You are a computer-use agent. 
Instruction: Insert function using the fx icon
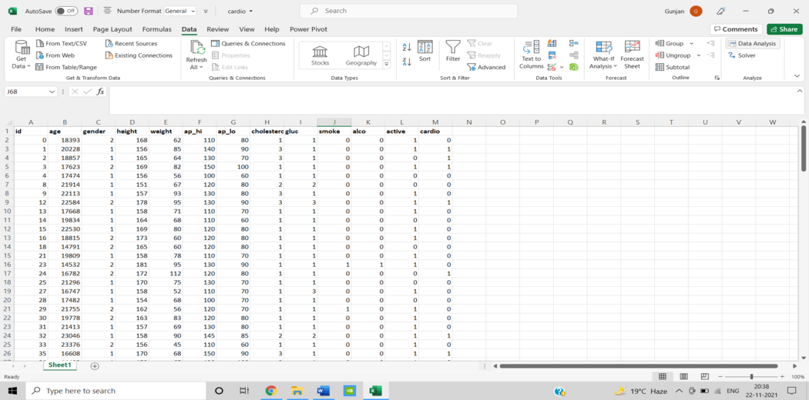tap(100, 92)
